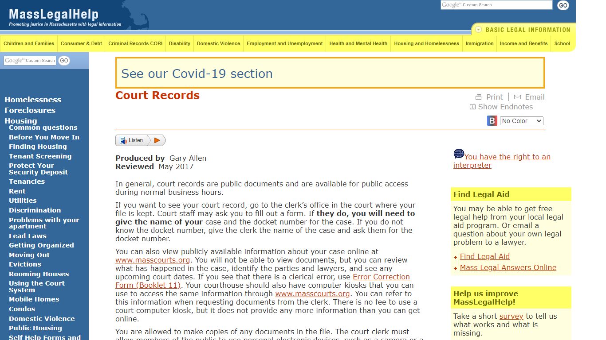Click the interpreter globe icon

pos(459,154)
